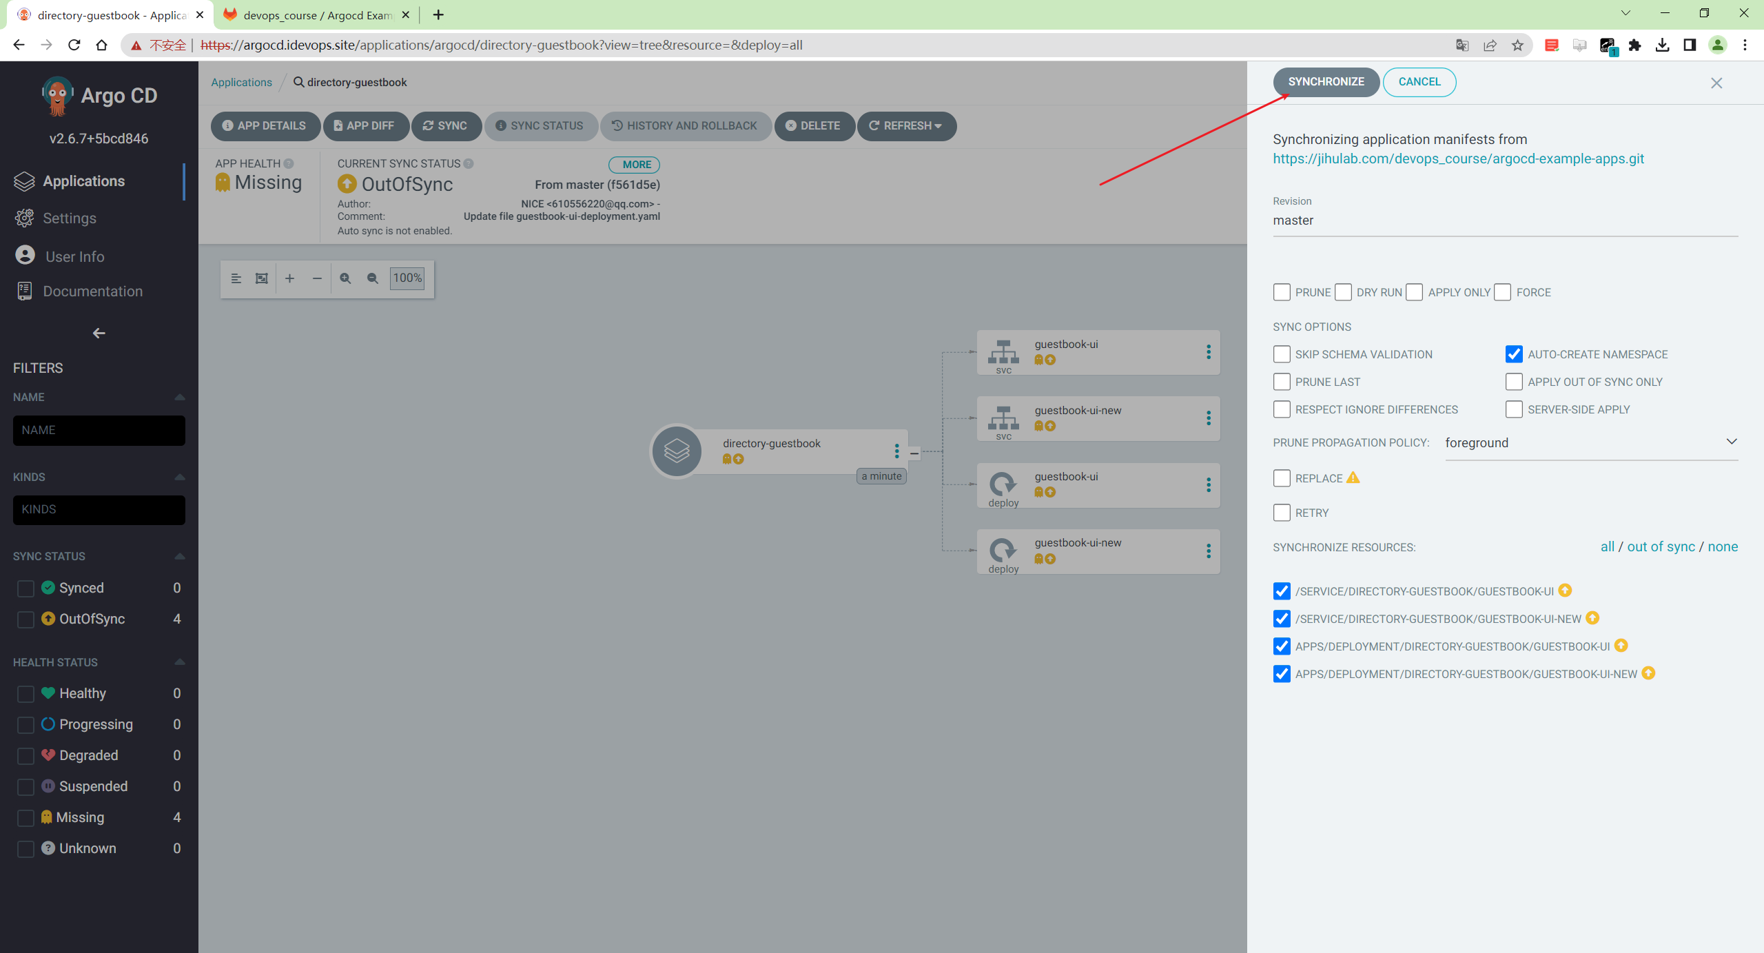Filter by OutOfSync status checkbox
The width and height of the screenshot is (1764, 953).
25,619
